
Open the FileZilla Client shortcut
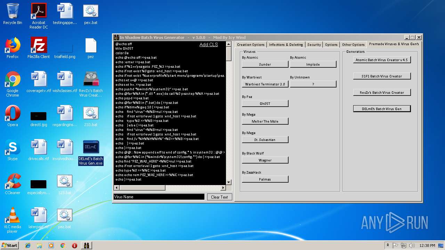click(x=39, y=48)
